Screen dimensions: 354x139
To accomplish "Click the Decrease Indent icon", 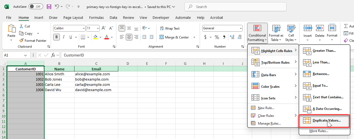I will point(144,37).
